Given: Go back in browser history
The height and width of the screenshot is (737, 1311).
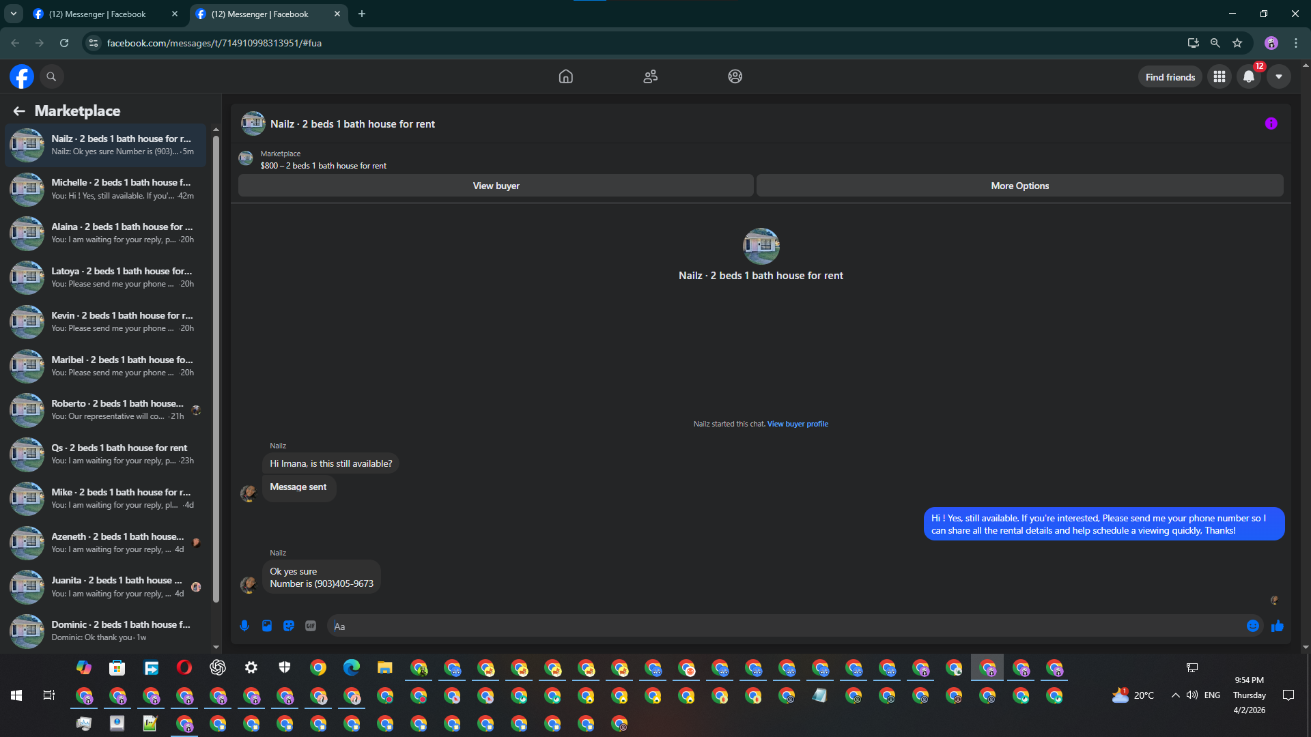Looking at the screenshot, I should pyautogui.click(x=15, y=43).
